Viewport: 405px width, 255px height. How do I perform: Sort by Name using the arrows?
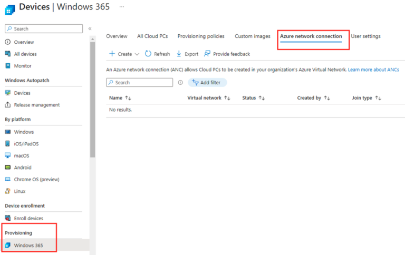[x=128, y=98]
